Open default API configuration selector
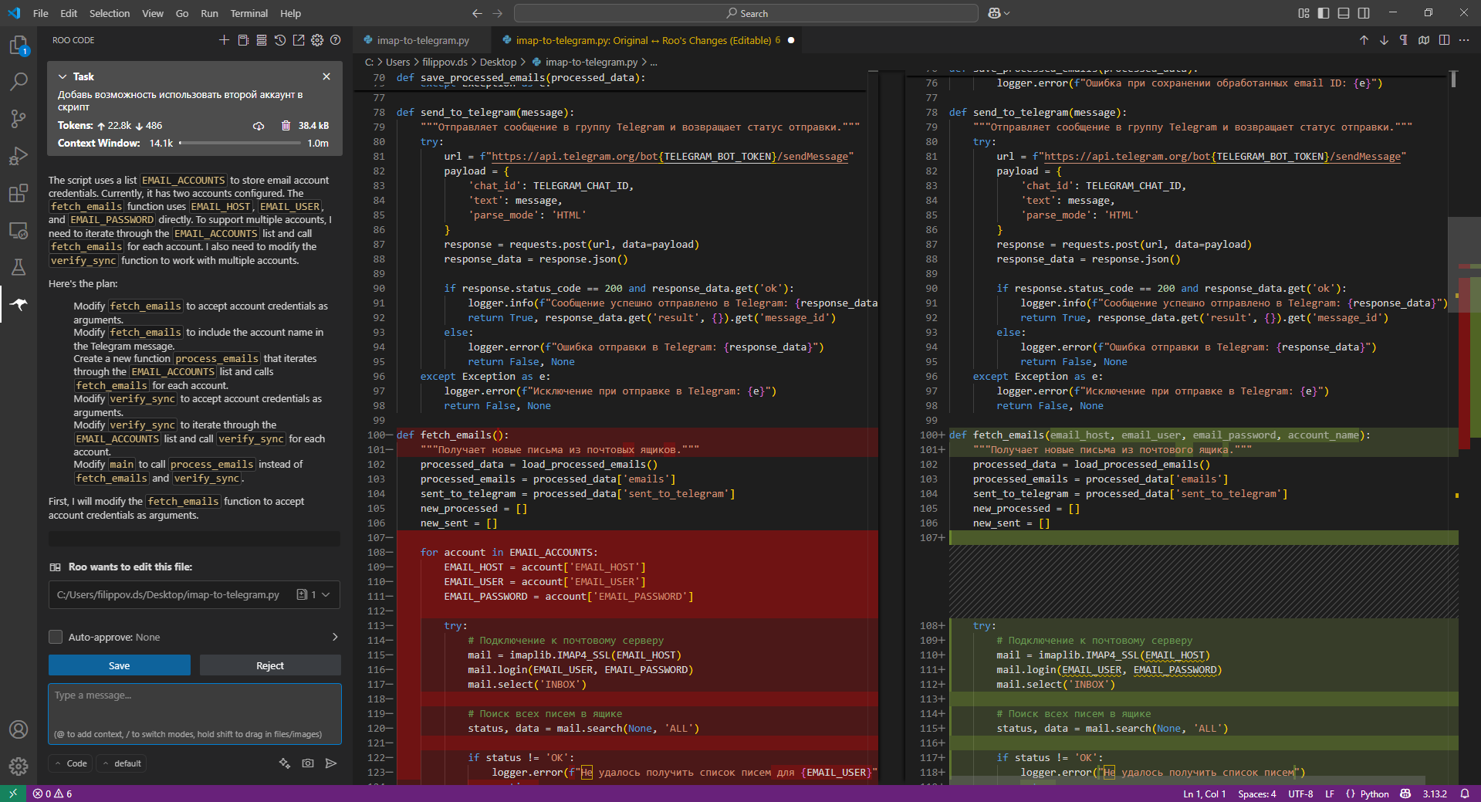 [122, 763]
